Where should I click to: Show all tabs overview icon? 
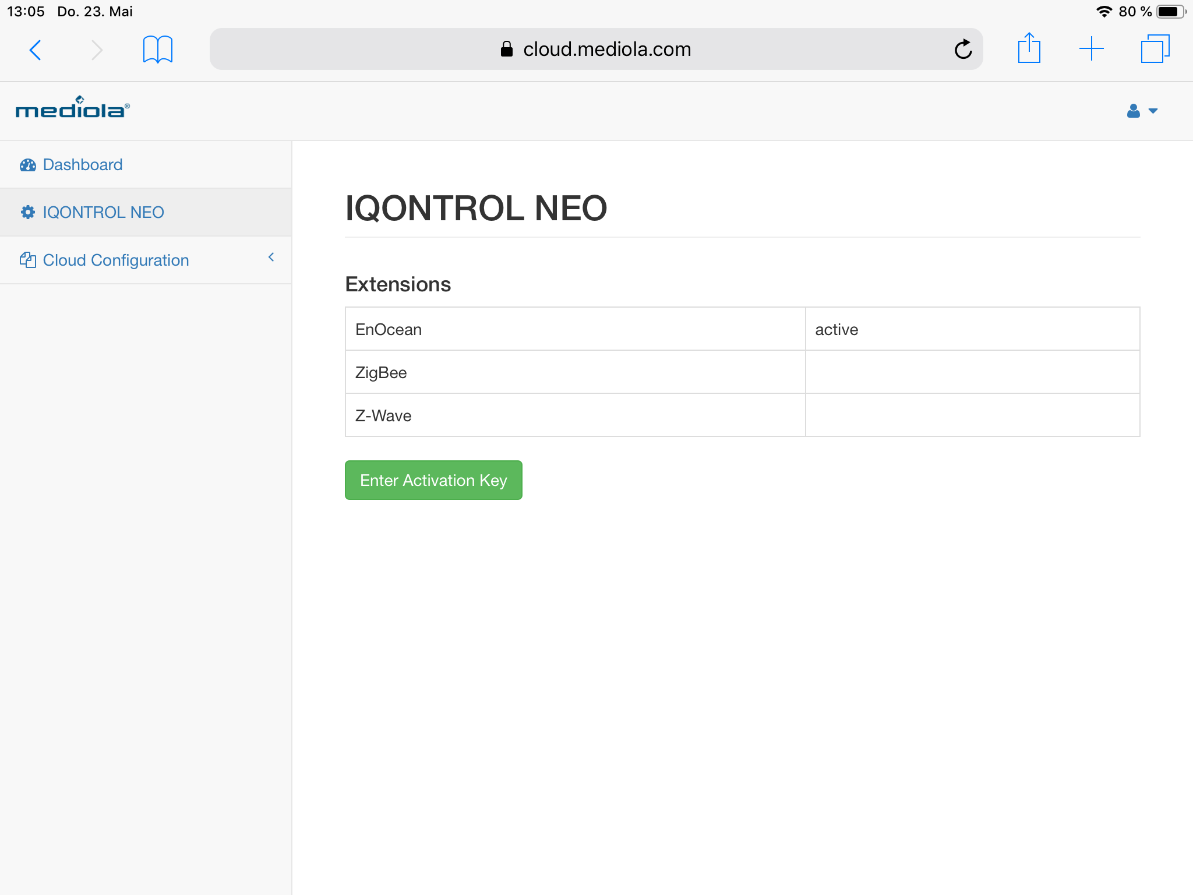pos(1155,49)
